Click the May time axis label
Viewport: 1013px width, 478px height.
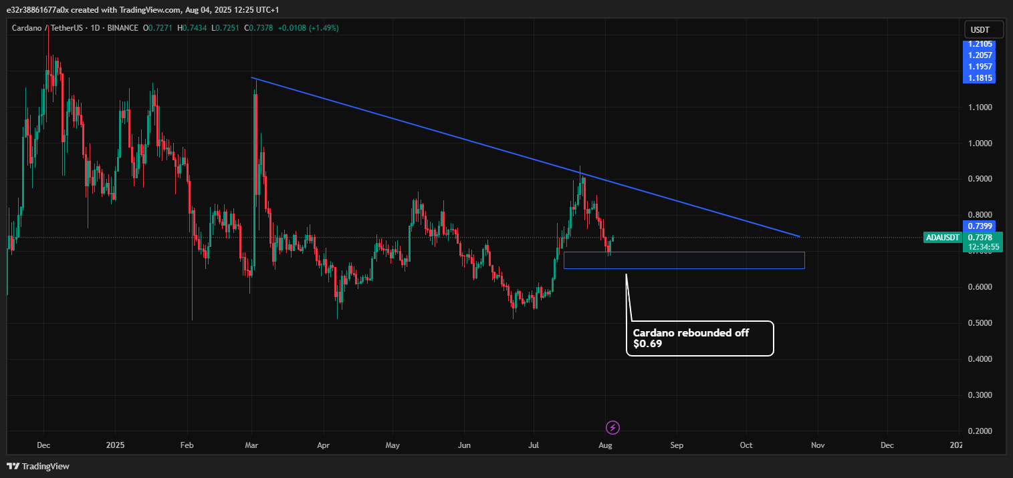[393, 445]
